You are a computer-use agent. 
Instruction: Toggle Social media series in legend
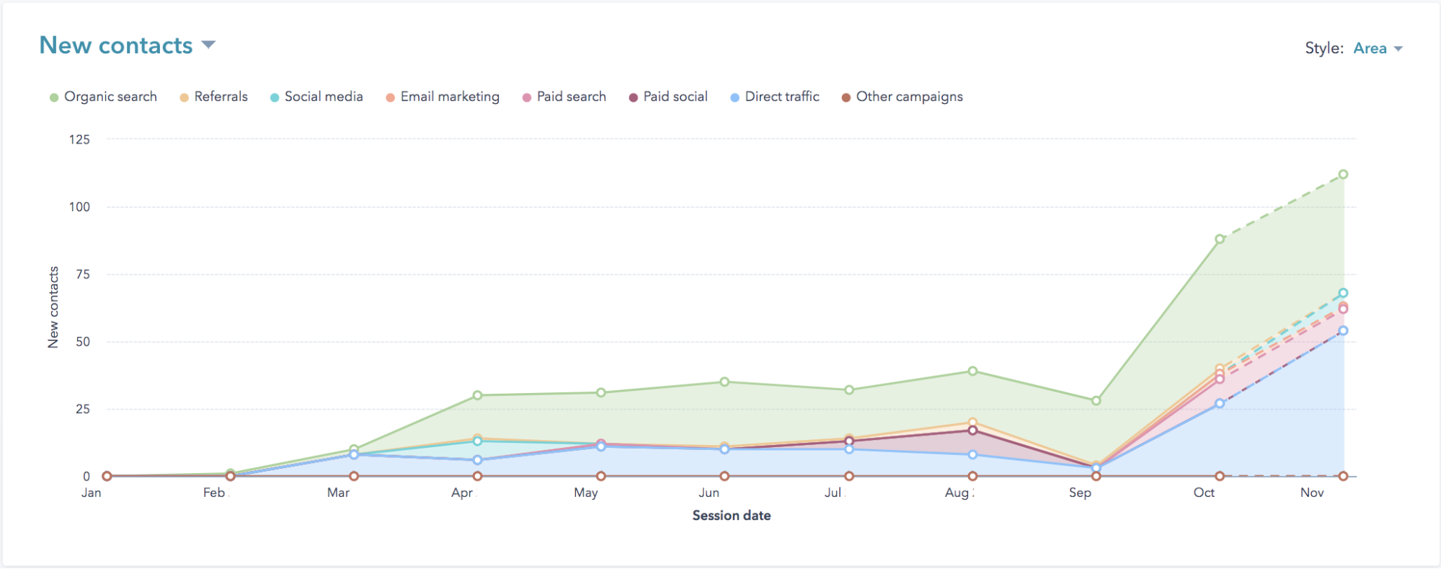pos(316,97)
